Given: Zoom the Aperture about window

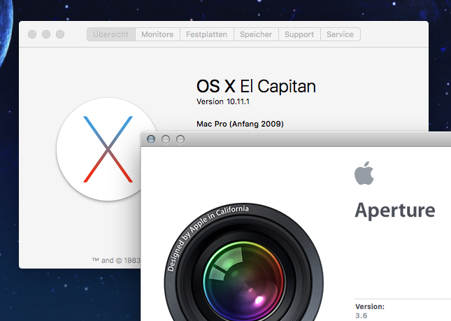Looking at the screenshot, I should (180, 139).
